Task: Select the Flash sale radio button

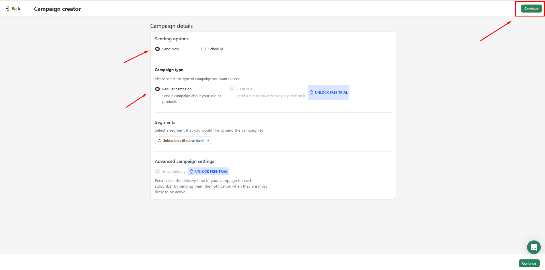Action: pyautogui.click(x=232, y=89)
